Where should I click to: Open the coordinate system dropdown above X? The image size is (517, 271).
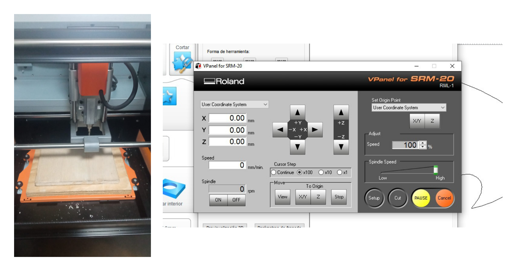click(x=234, y=104)
